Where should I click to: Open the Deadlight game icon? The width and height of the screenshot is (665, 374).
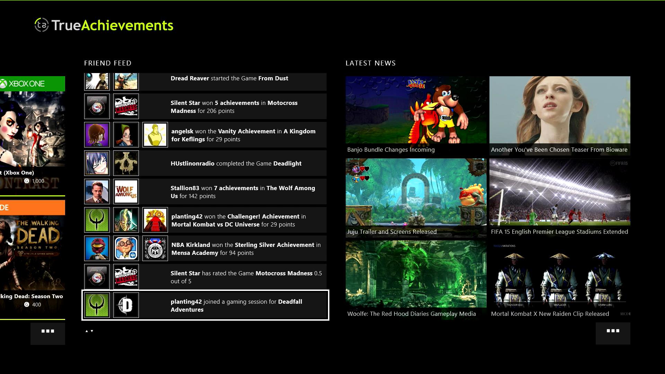click(126, 163)
